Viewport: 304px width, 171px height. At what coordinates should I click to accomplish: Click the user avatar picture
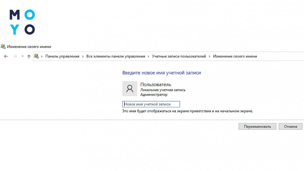[130, 89]
